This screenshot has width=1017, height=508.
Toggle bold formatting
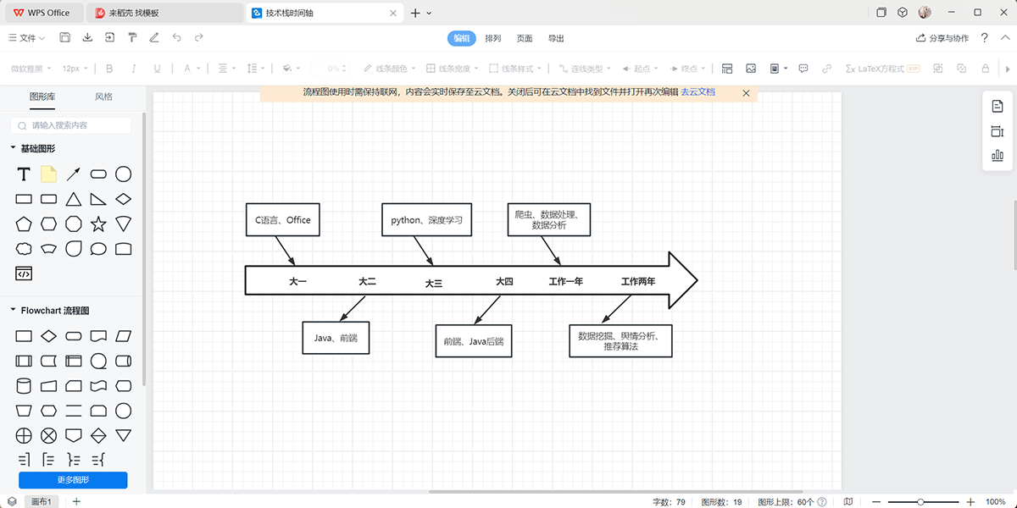tap(109, 69)
